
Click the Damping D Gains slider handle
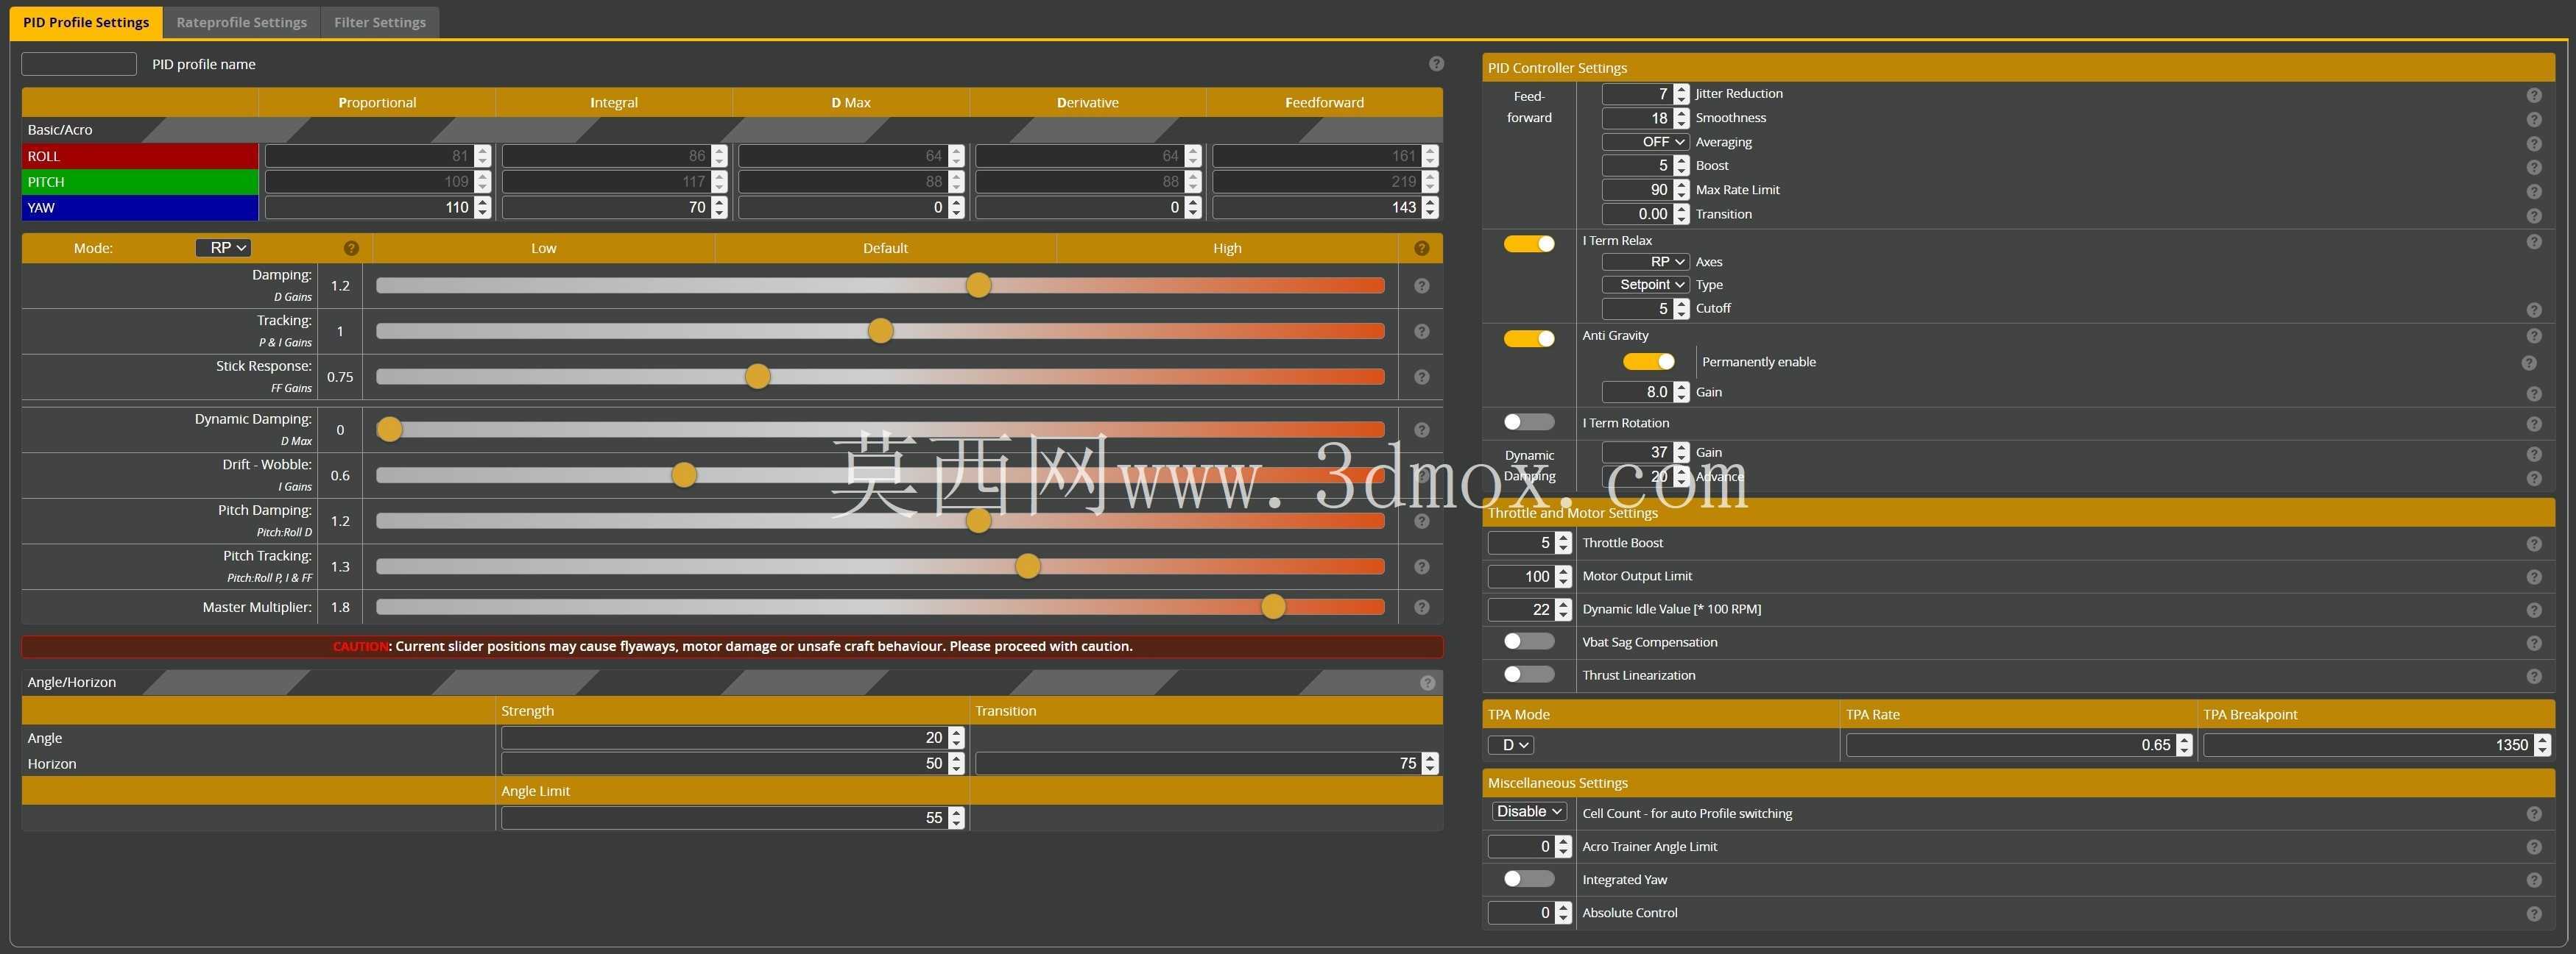coord(978,285)
